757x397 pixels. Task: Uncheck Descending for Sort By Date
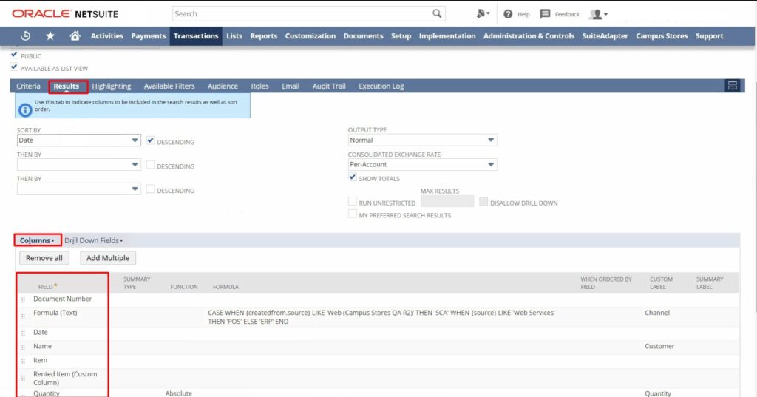tap(151, 140)
